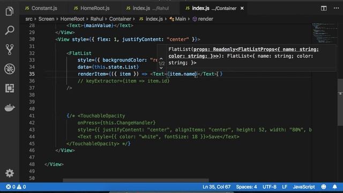Click the FlatList tag on line 32
The image size is (343, 193).
(x=80, y=53)
